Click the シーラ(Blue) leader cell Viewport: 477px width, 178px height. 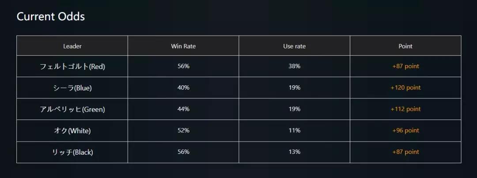point(72,88)
